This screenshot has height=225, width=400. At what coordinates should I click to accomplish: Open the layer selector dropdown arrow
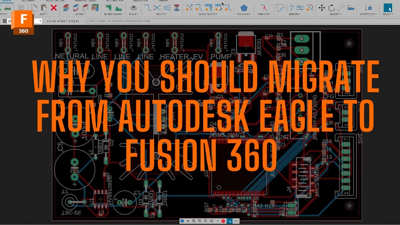pos(40,21)
